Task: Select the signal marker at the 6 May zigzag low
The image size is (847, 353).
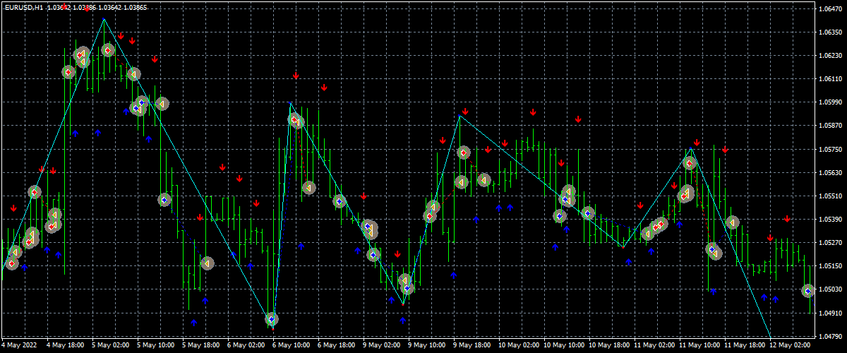Action: pyautogui.click(x=271, y=319)
